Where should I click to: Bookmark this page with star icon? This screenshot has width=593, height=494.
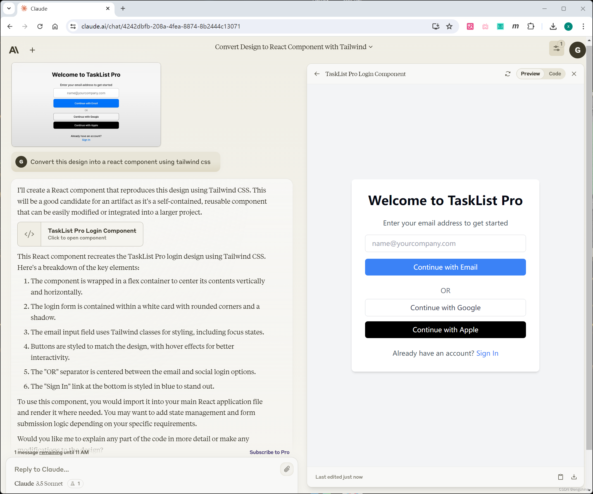coord(449,26)
